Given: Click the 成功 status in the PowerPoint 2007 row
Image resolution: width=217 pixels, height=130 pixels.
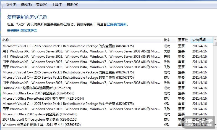Looking at the screenshot, I should tap(167, 99).
